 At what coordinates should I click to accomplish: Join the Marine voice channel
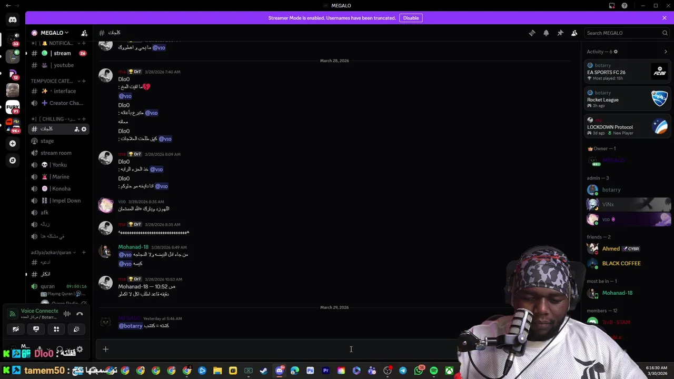click(x=58, y=177)
